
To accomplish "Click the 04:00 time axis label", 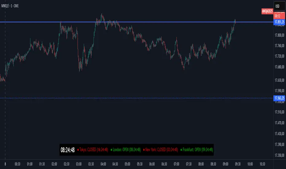I will (103, 164).
